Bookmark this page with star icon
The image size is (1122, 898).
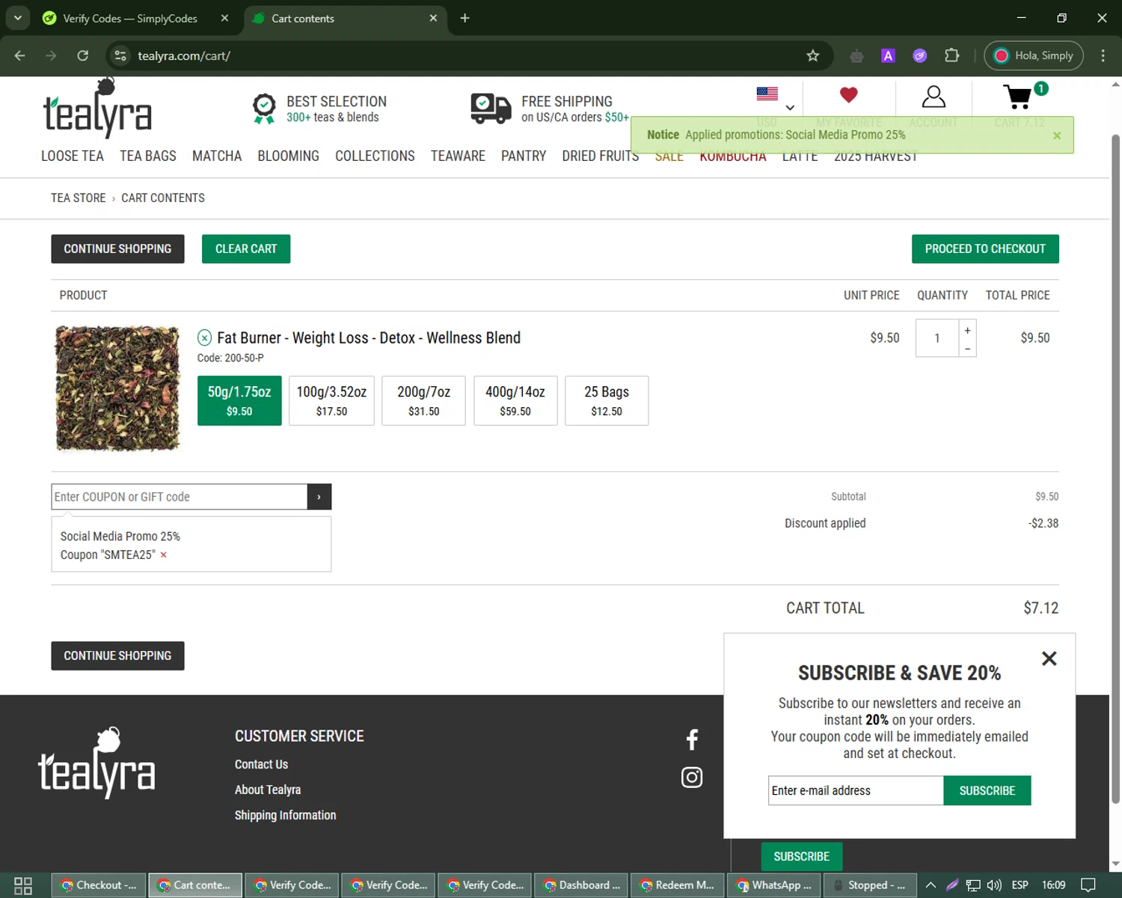(813, 55)
